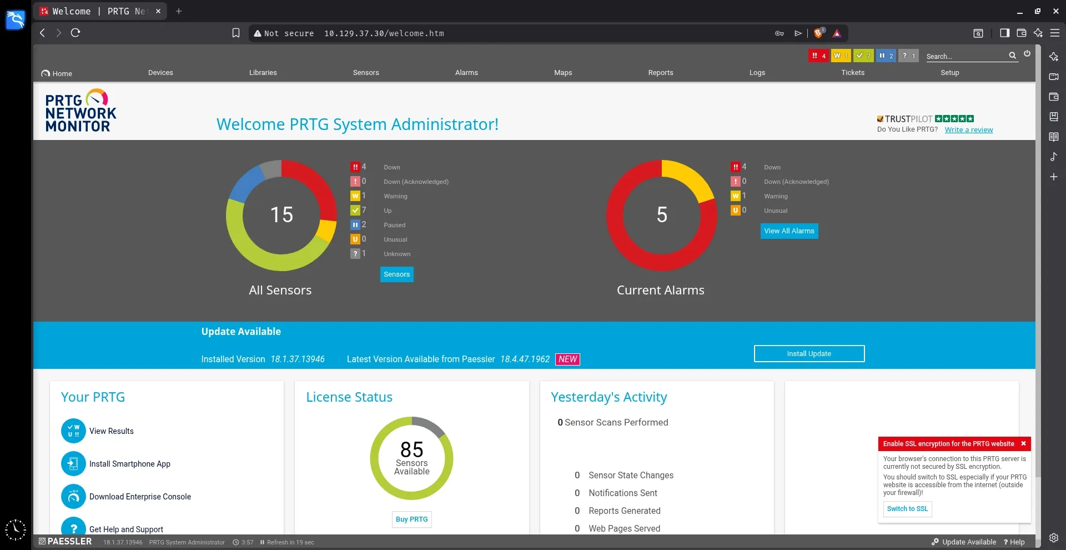Open the Home menu
This screenshot has width=1066, height=550.
click(57, 73)
